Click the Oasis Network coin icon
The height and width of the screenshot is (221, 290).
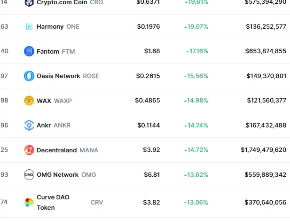click(x=29, y=76)
